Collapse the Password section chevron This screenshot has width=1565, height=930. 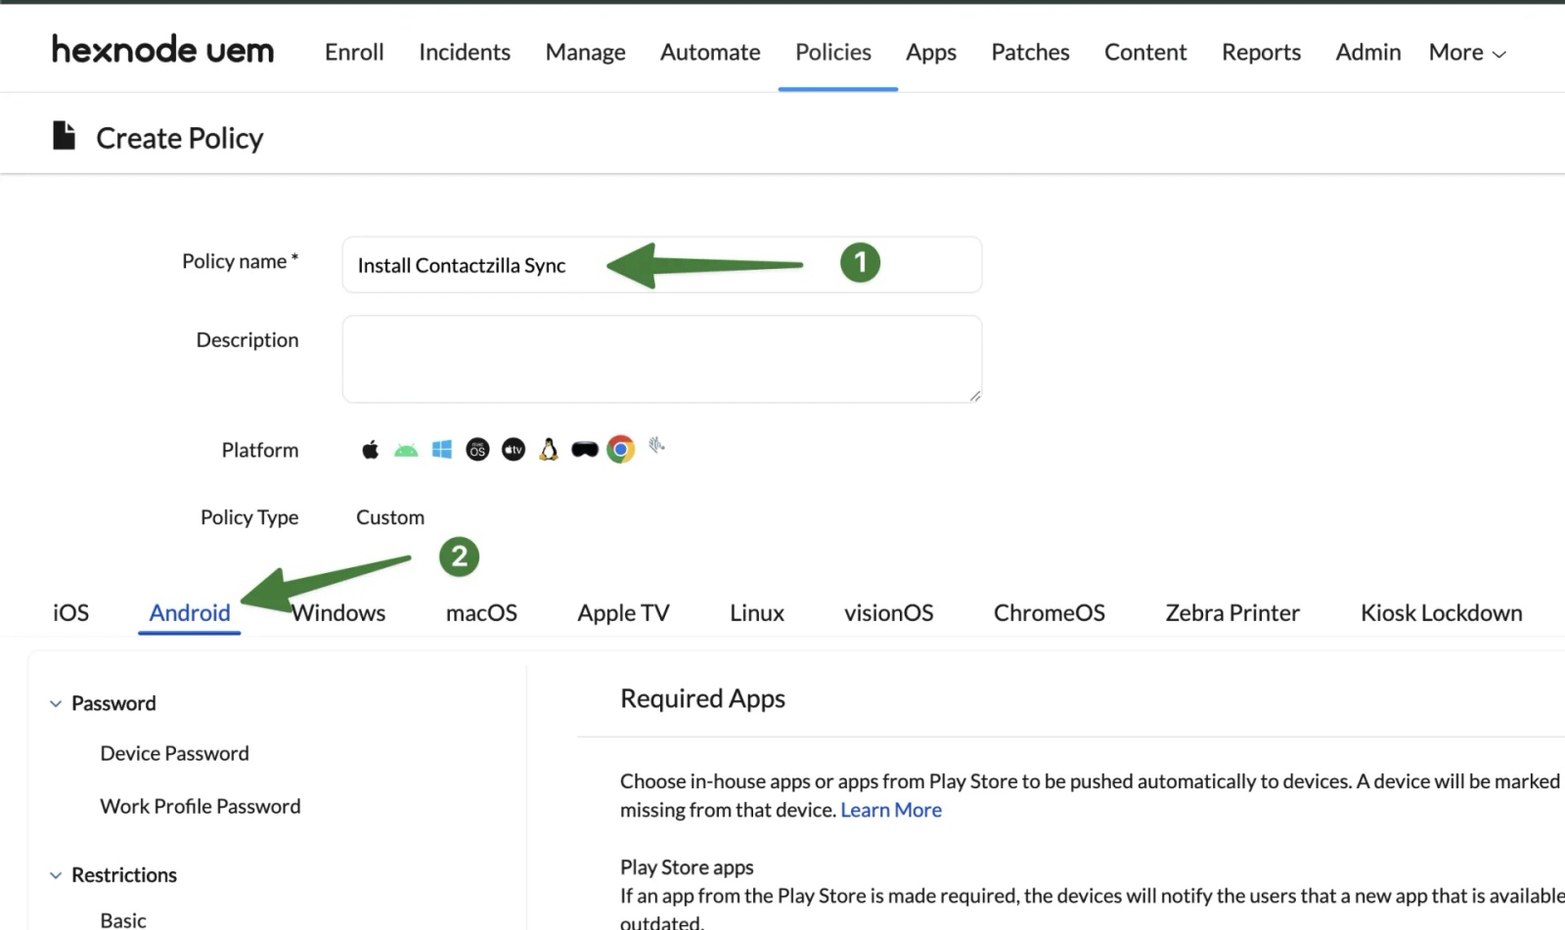point(56,704)
